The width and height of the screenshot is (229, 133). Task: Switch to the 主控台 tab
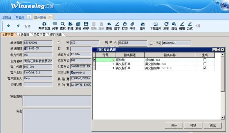click(x=7, y=18)
